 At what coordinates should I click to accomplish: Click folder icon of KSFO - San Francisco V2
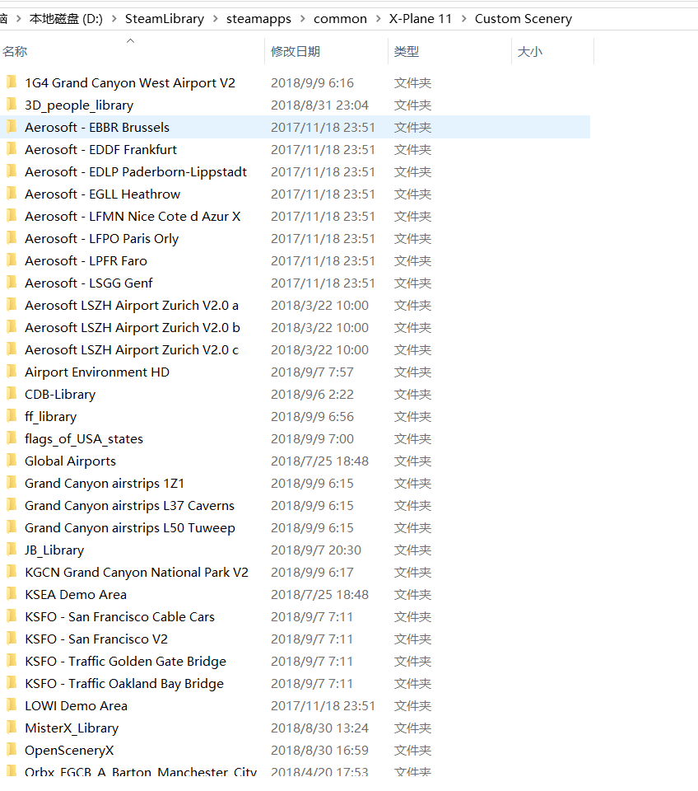coord(12,638)
